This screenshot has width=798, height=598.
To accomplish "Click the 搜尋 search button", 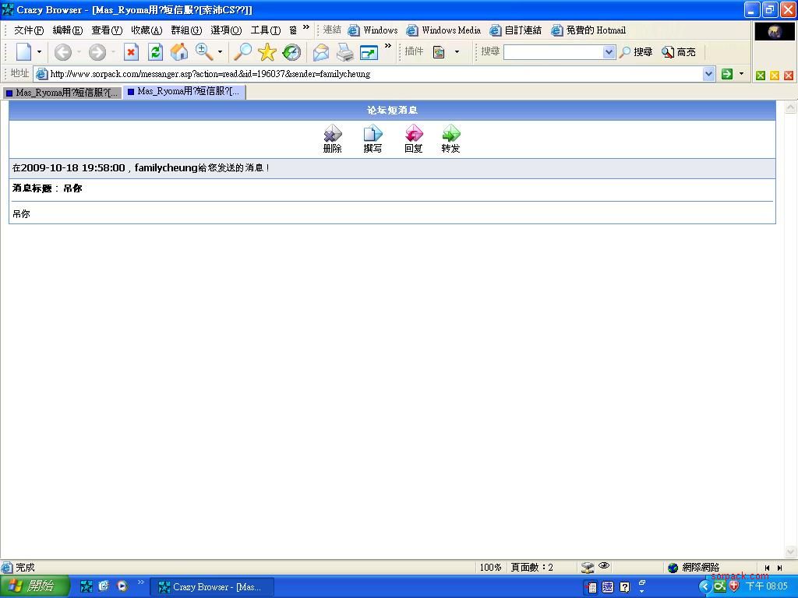I will (636, 52).
